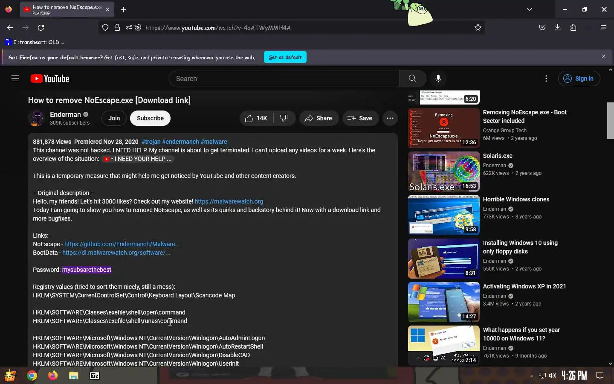Open 7-Zip from the taskbar
This screenshot has height=384, width=614.
tap(95, 375)
